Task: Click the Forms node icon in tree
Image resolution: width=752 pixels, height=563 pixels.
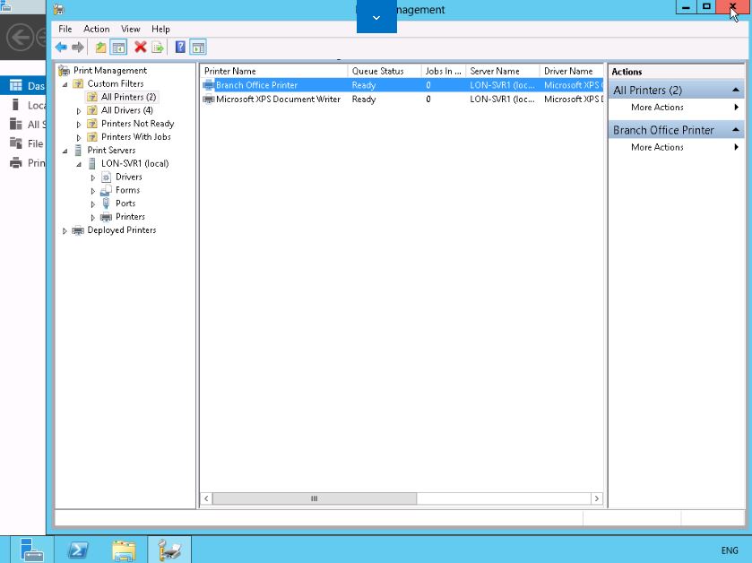Action: (106, 190)
